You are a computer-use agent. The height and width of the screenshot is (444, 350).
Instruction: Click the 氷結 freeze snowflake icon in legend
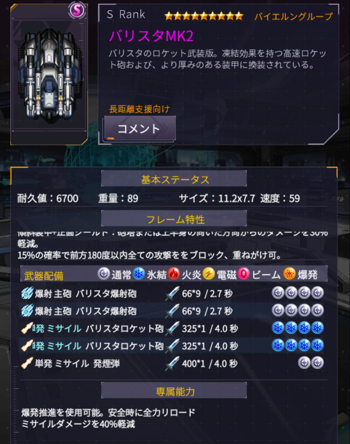coord(139,274)
